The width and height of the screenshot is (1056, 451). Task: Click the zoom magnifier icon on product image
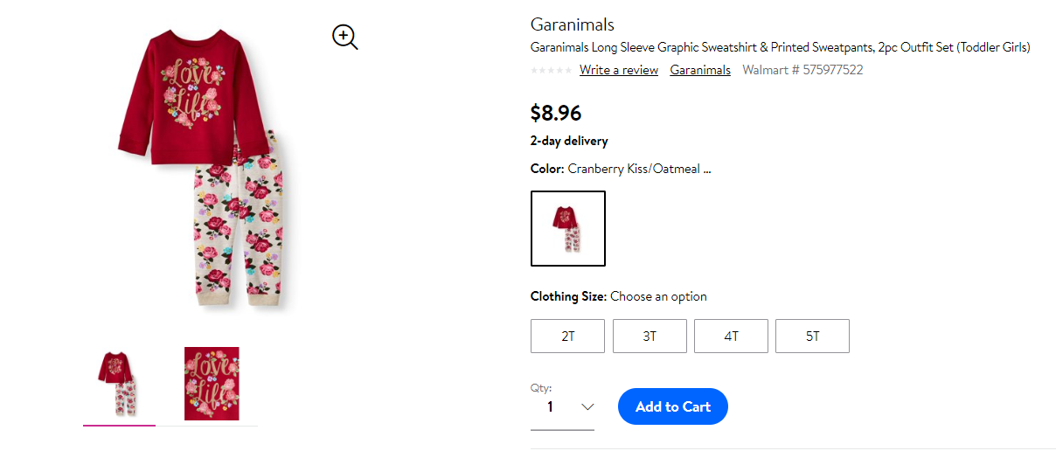[x=345, y=37]
